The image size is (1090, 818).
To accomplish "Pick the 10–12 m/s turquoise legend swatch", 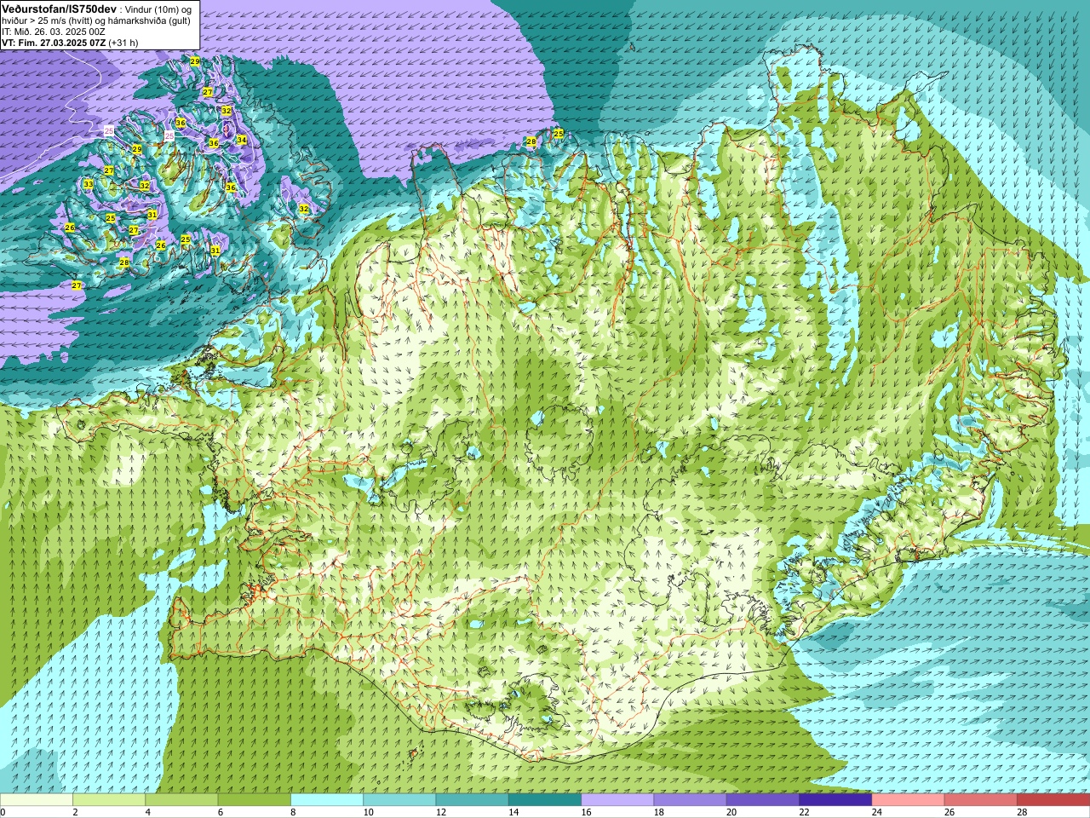I will 399,800.
